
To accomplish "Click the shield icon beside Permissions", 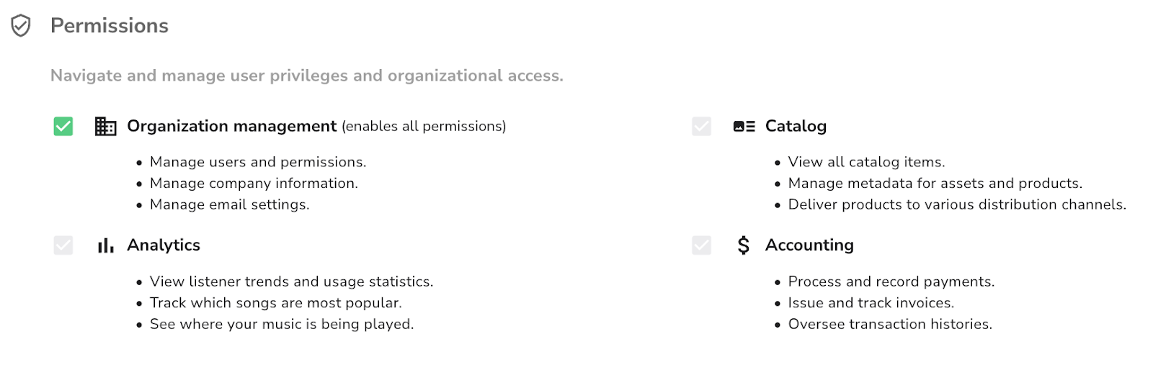I will pos(21,26).
